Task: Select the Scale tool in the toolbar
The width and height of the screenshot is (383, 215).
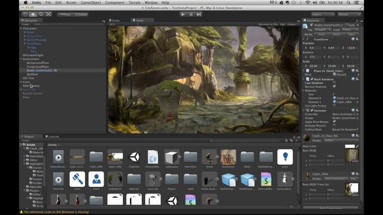Action: coord(48,14)
